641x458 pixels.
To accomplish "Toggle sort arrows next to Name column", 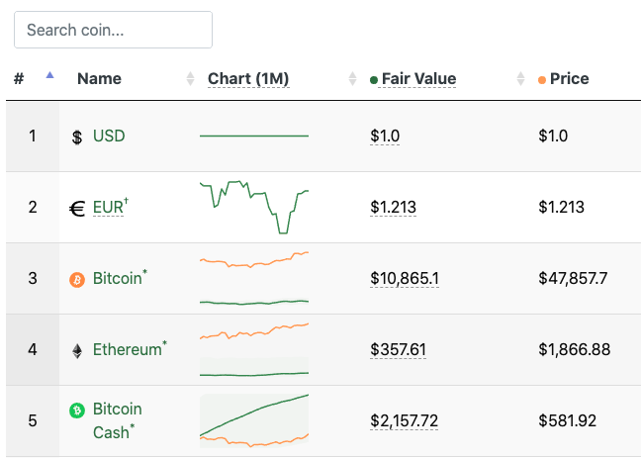I will pyautogui.click(x=190, y=78).
